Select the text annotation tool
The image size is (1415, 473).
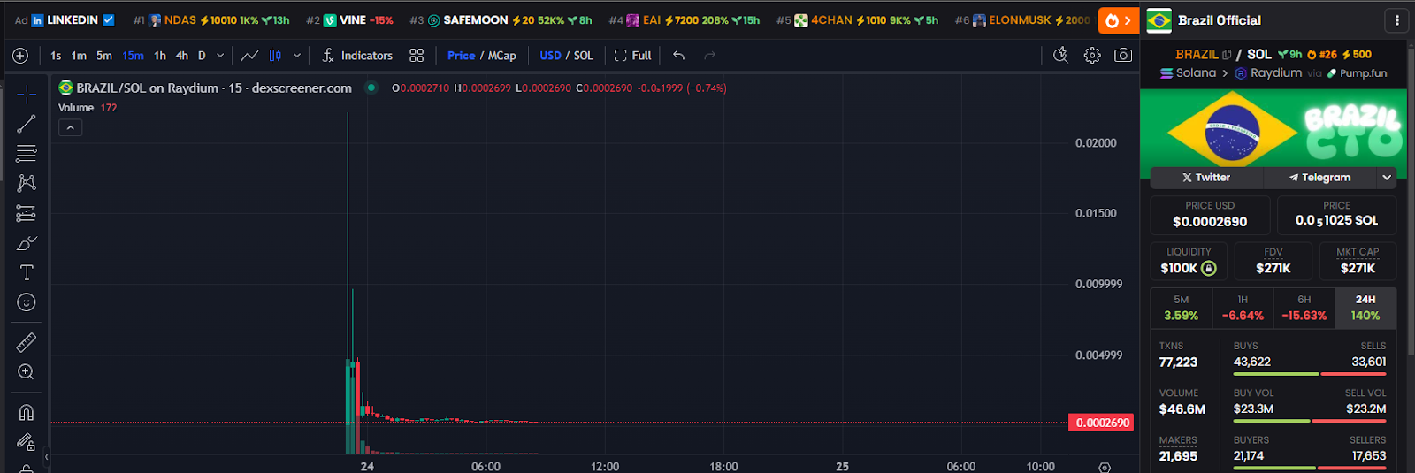tap(27, 272)
